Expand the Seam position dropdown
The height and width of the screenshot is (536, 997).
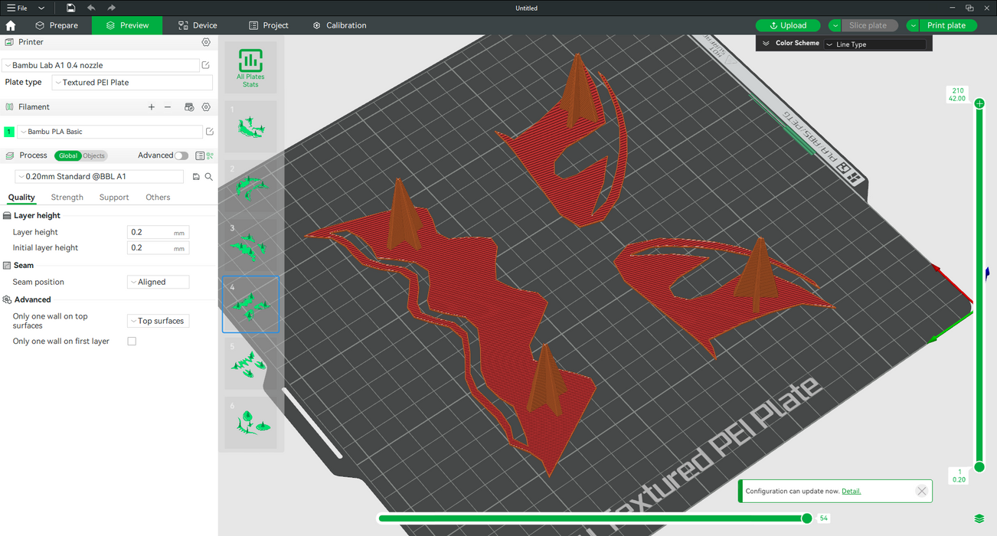pos(158,282)
